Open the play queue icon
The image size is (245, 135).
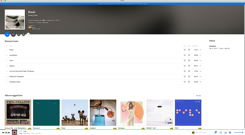click(215, 133)
